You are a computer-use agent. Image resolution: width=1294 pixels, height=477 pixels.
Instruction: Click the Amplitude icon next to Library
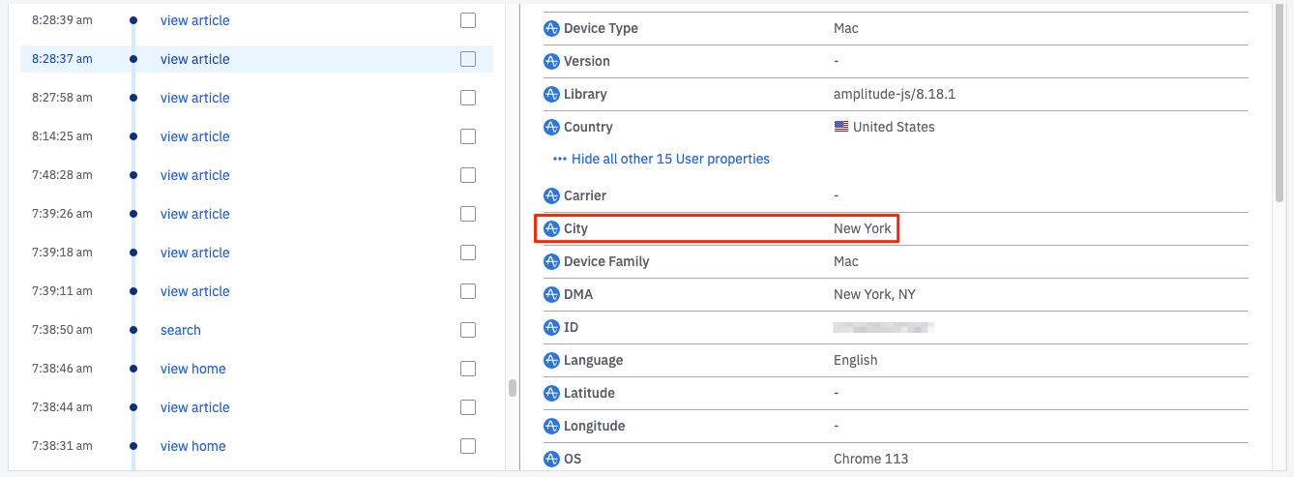552,94
